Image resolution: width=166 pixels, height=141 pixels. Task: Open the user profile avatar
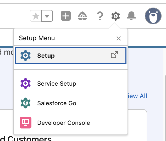(153, 16)
